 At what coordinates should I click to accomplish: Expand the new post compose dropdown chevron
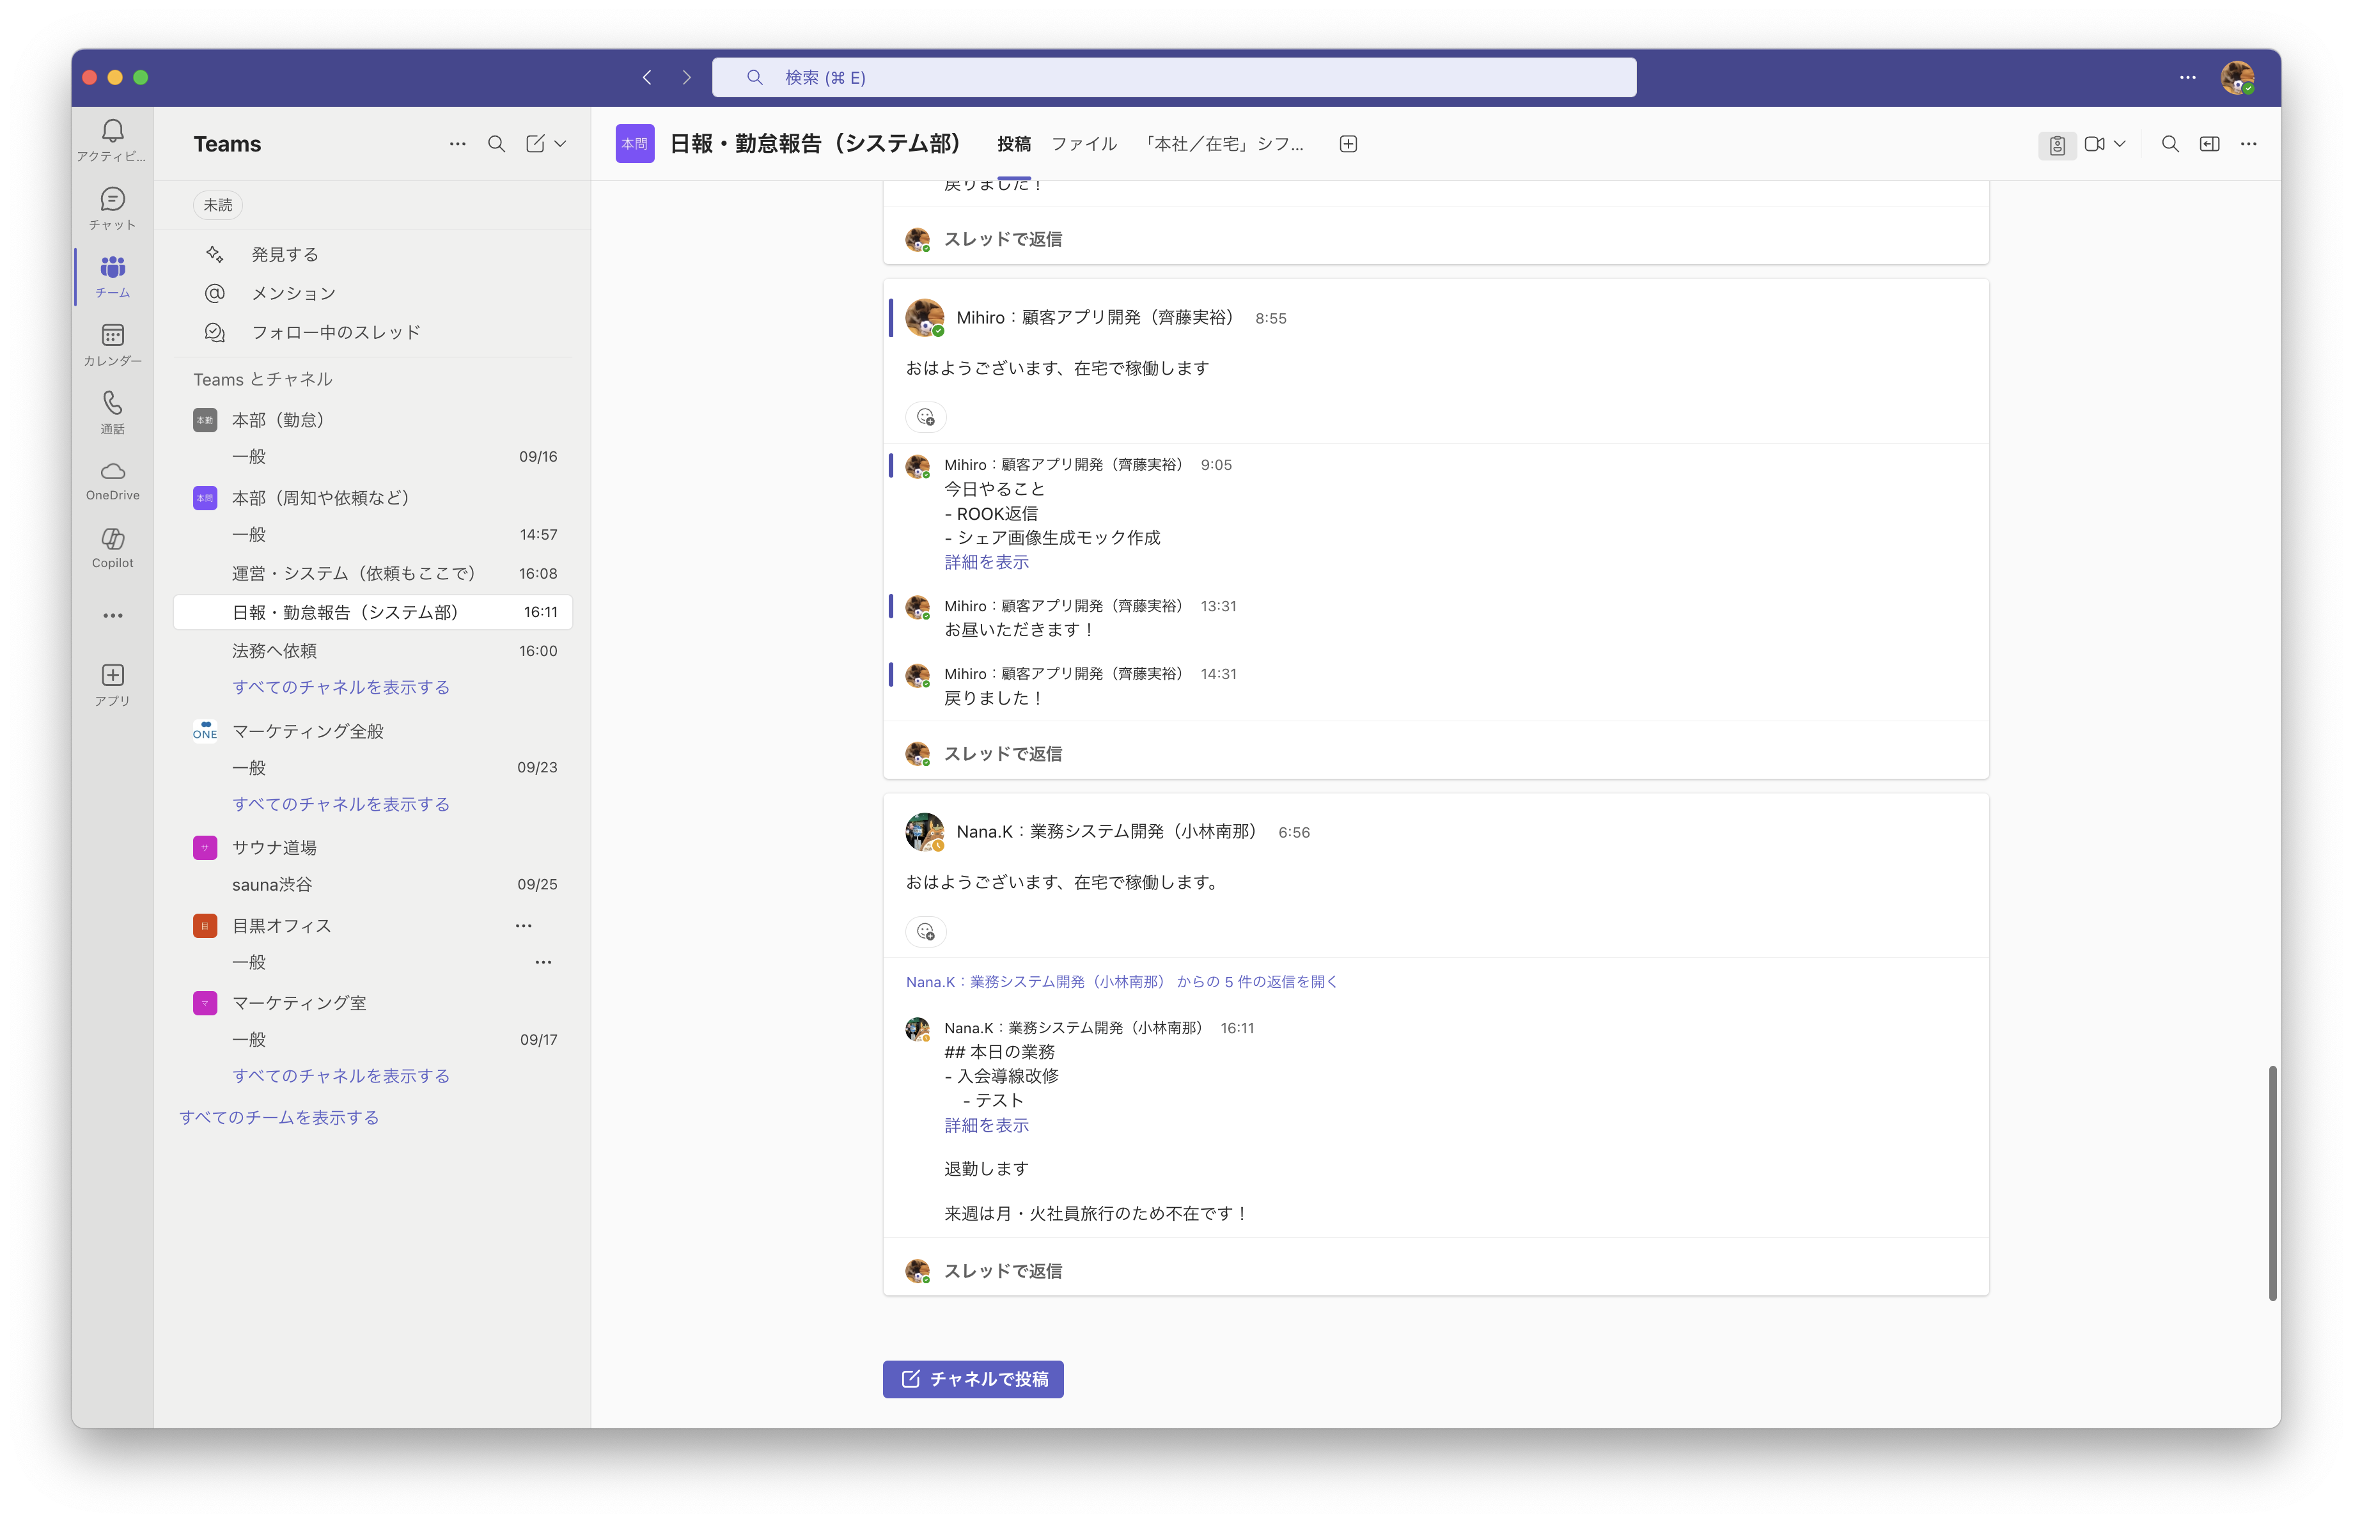(561, 144)
